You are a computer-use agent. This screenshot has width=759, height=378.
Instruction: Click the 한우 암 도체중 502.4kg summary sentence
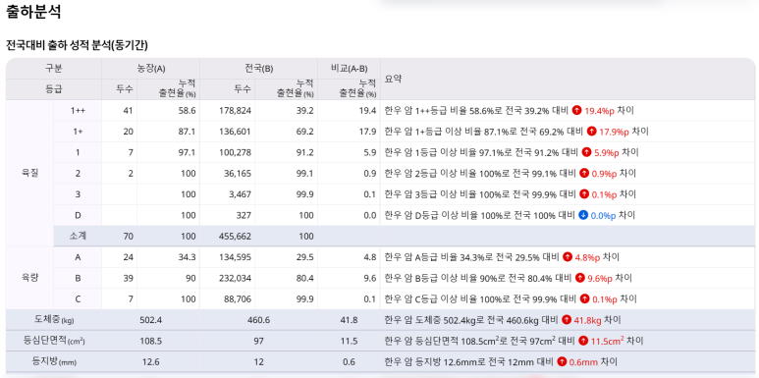click(503, 320)
